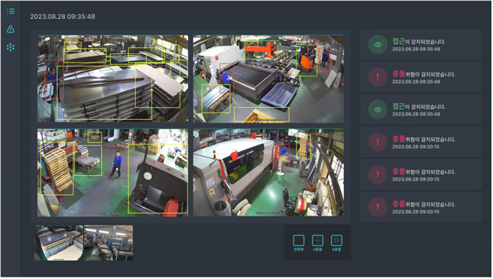Open the middle collision alert dated 09:20:15
493x279 pixels.
pyautogui.click(x=421, y=174)
